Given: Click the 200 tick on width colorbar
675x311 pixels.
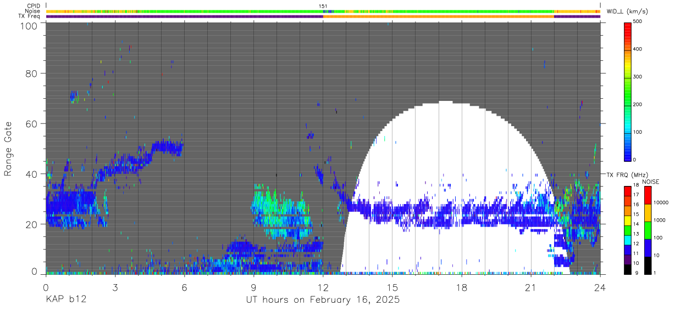Looking at the screenshot, I should [x=638, y=104].
